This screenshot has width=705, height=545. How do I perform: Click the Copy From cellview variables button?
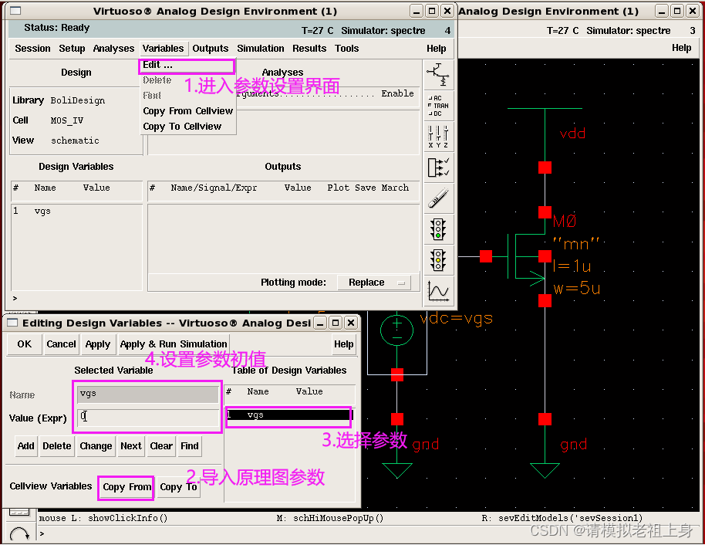(126, 487)
